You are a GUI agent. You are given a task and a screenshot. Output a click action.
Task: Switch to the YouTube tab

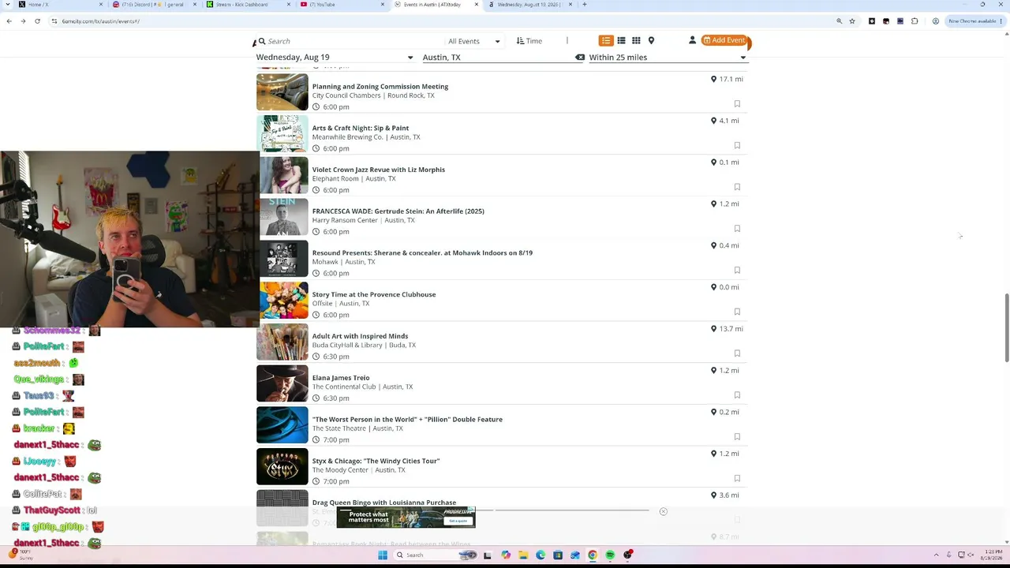342,5
